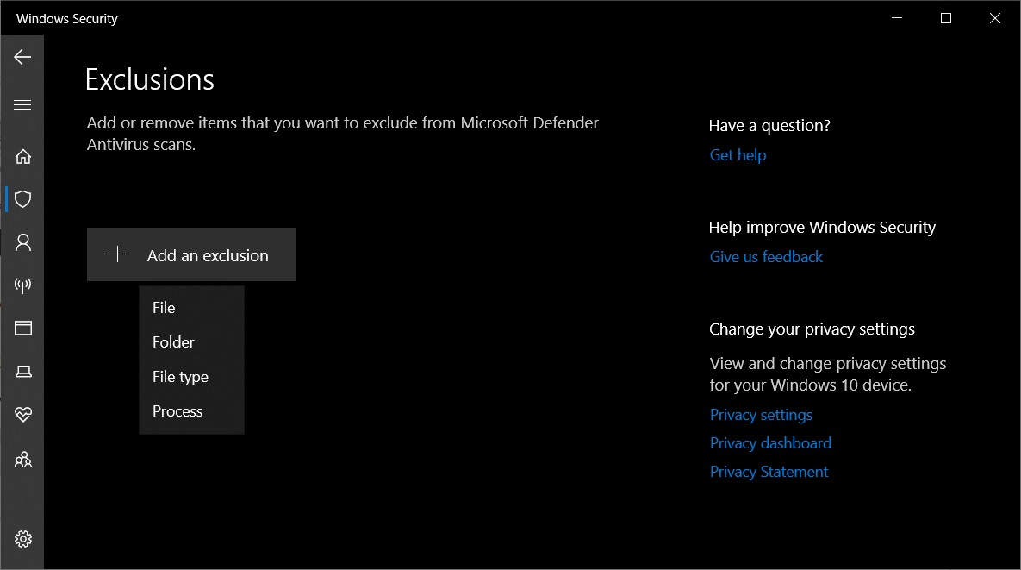Open the hamburger navigation menu
The height and width of the screenshot is (570, 1021).
tap(22, 105)
